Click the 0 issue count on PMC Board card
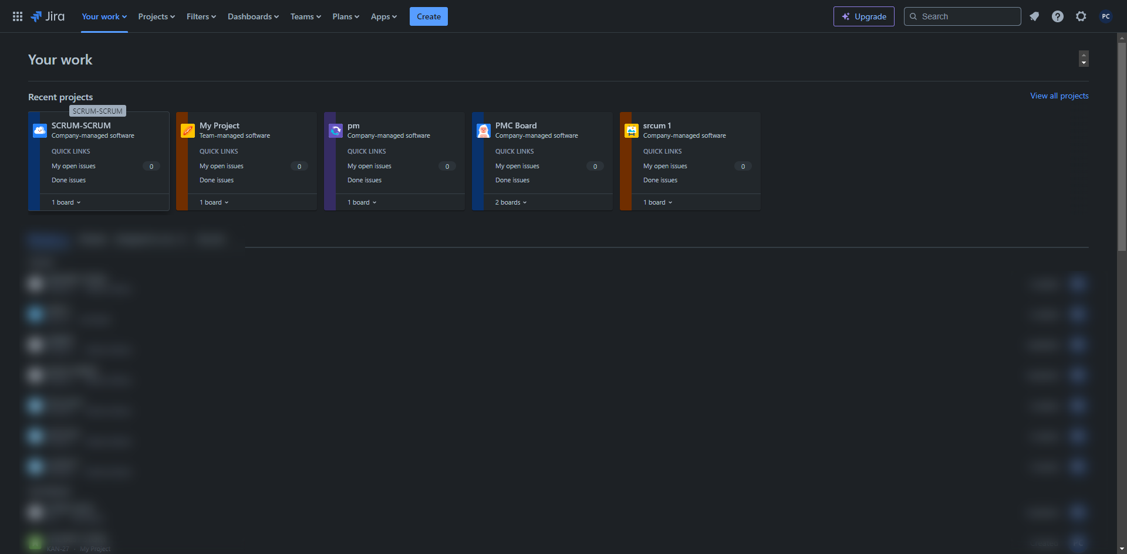 point(595,166)
